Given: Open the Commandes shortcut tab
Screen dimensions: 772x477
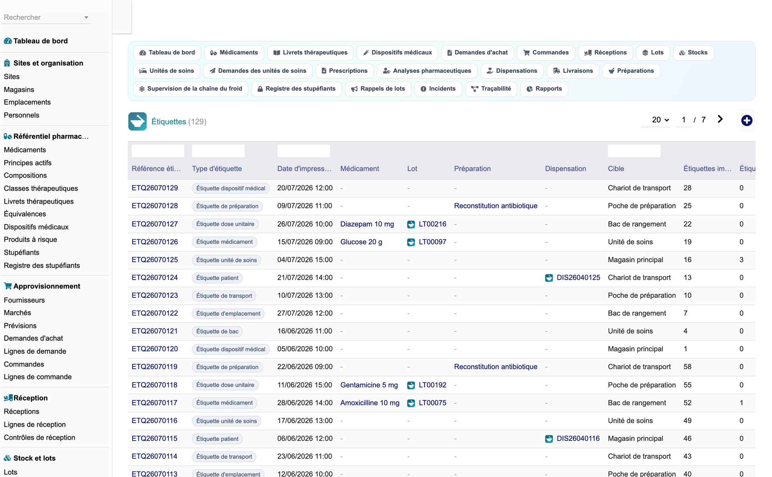Looking at the screenshot, I should 546,53.
